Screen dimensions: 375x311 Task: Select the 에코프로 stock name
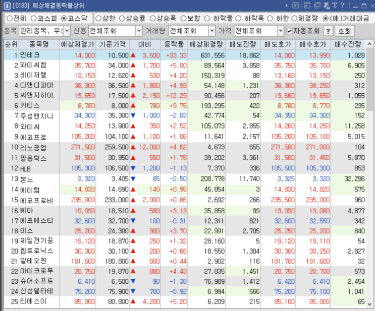[33, 137]
